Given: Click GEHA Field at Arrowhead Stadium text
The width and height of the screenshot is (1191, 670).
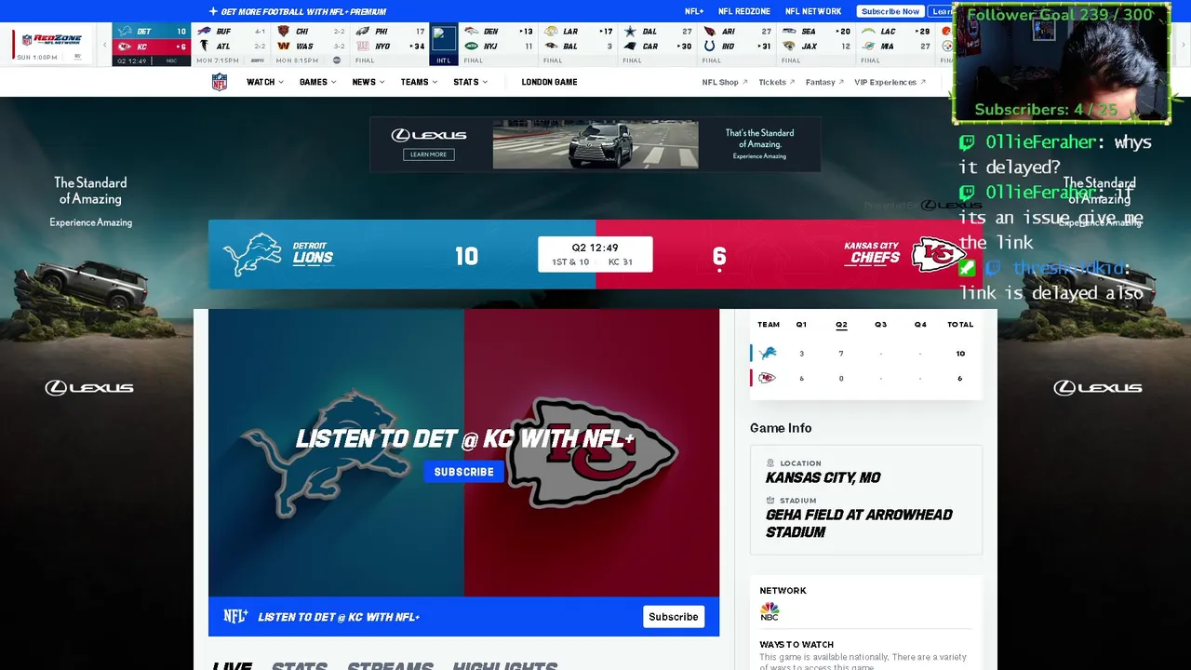Looking at the screenshot, I should pyautogui.click(x=859, y=523).
